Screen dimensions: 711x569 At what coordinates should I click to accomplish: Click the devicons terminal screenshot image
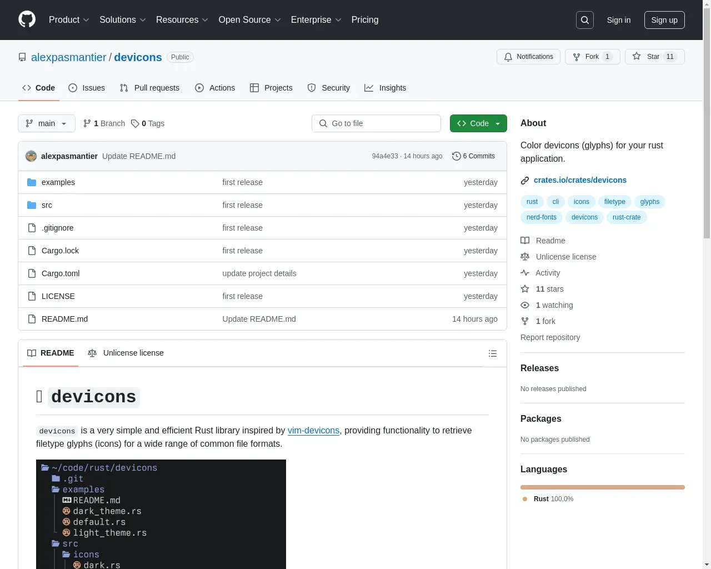(x=161, y=515)
